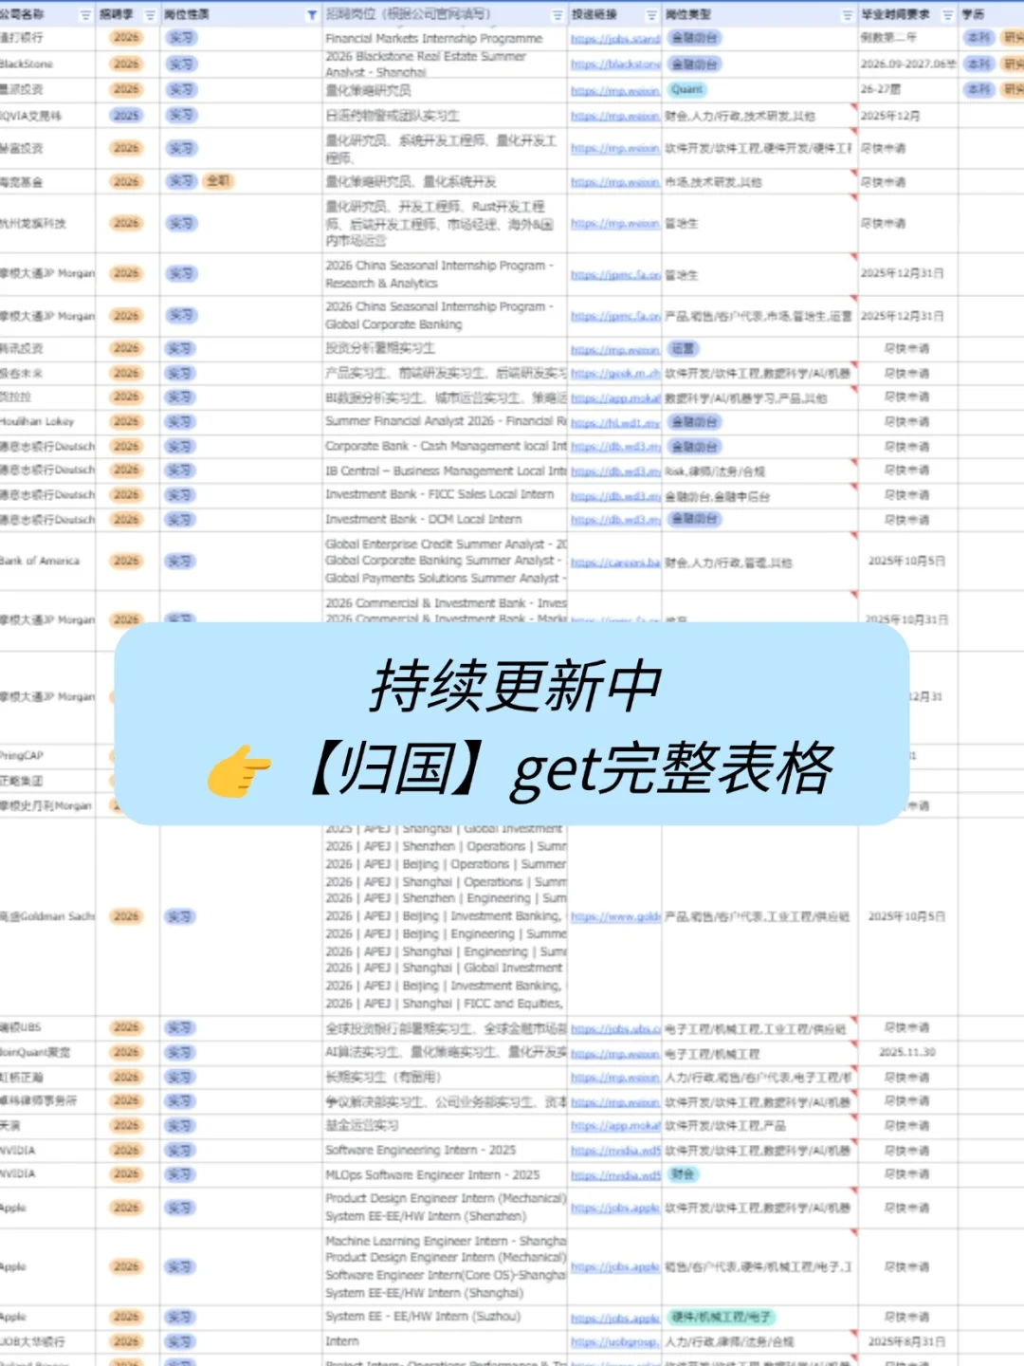Select cell 'Summer Financial Analyst 2026'
The width and height of the screenshot is (1024, 1366).
pyautogui.click(x=445, y=421)
